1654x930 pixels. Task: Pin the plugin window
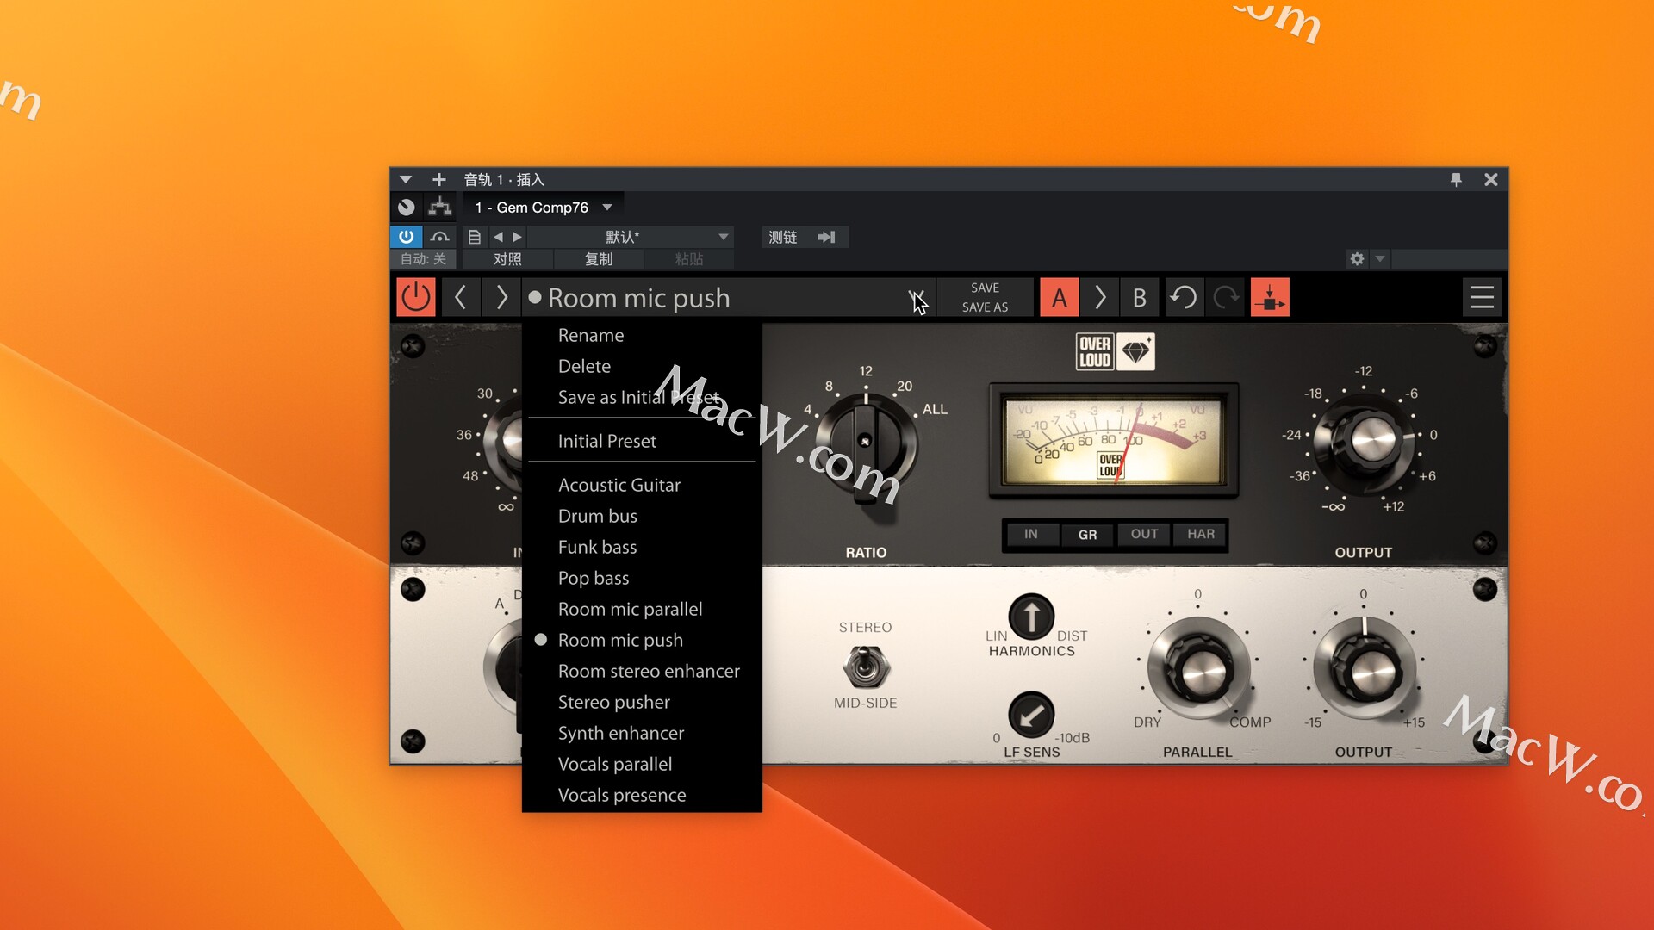tap(1456, 179)
